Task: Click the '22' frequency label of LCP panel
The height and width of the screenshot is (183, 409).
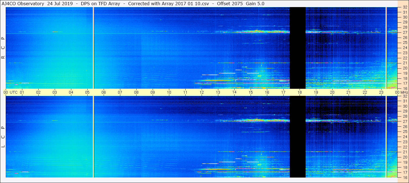Action: tap(405, 147)
